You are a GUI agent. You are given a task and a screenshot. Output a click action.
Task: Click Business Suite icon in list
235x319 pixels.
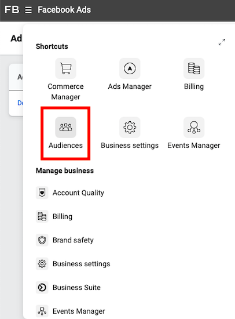42,288
